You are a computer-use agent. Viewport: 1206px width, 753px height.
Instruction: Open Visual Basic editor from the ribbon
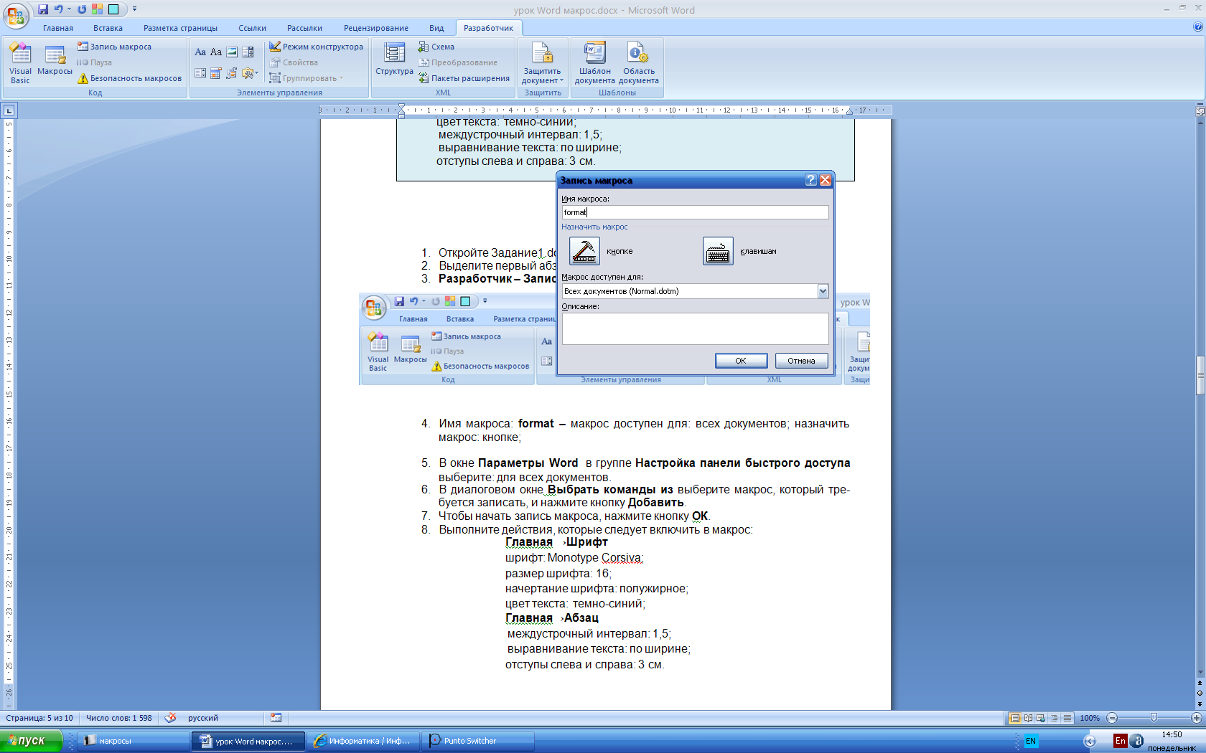[20, 64]
